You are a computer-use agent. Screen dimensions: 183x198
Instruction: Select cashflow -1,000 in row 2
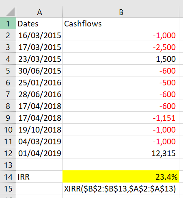click(x=121, y=35)
